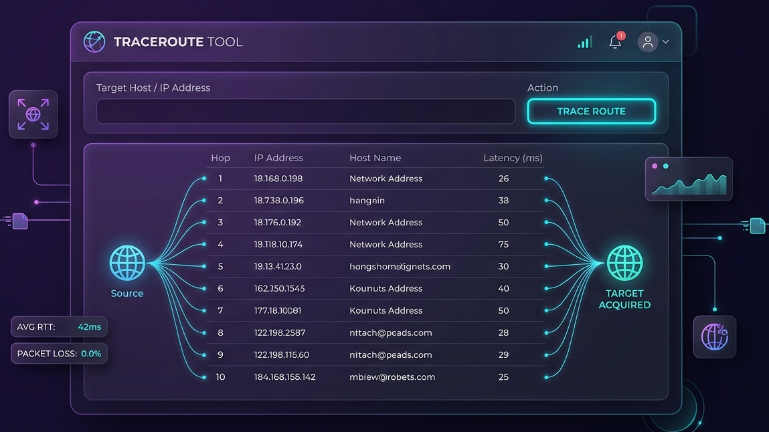The image size is (769, 432).
Task: Select IP address 18.176.0.192
Action: [x=278, y=223]
